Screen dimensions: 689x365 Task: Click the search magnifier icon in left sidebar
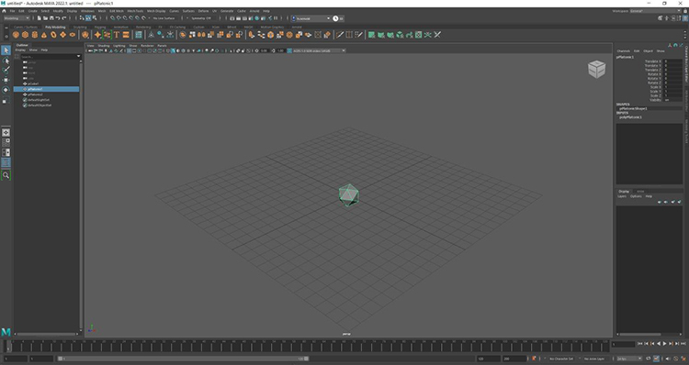point(6,175)
